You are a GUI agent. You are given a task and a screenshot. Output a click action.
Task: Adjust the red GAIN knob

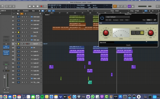pyautogui.click(x=106, y=33)
